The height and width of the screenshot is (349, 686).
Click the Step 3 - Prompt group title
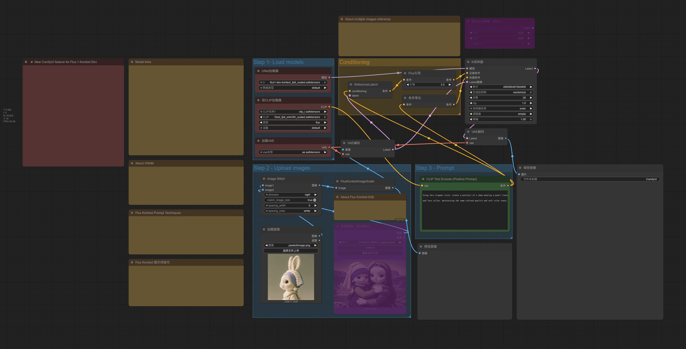click(x=435, y=168)
